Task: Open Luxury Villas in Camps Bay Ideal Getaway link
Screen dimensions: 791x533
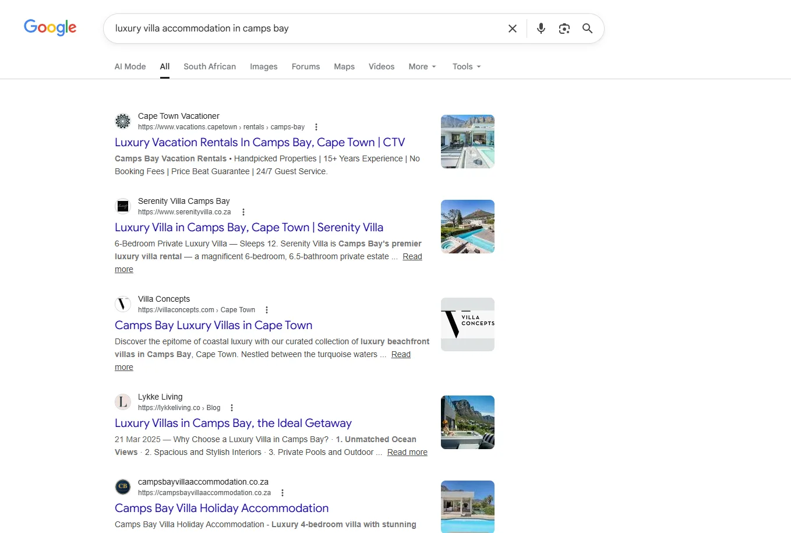Action: pos(234,423)
